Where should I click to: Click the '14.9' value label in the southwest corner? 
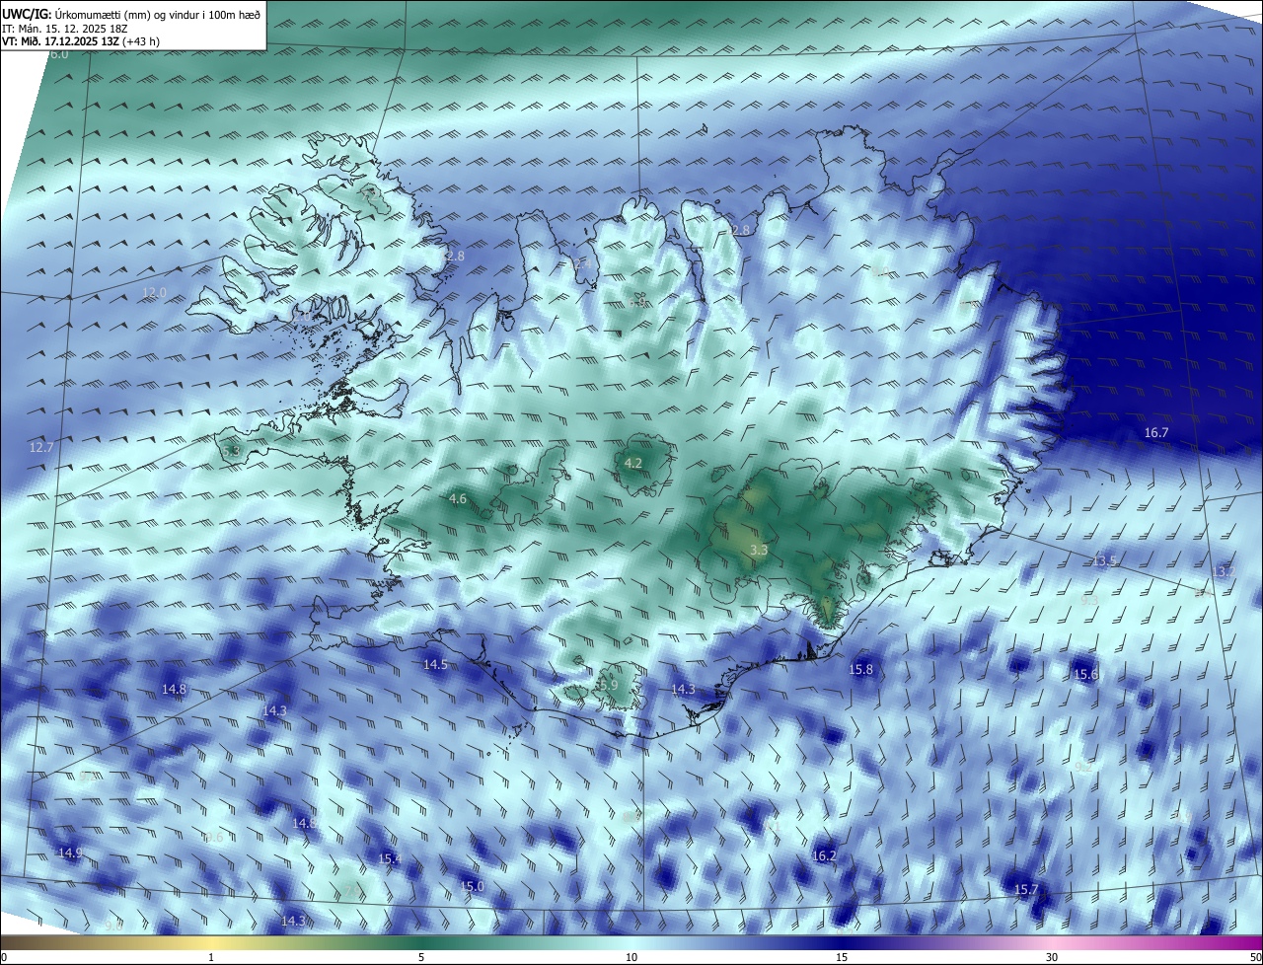pos(70,854)
